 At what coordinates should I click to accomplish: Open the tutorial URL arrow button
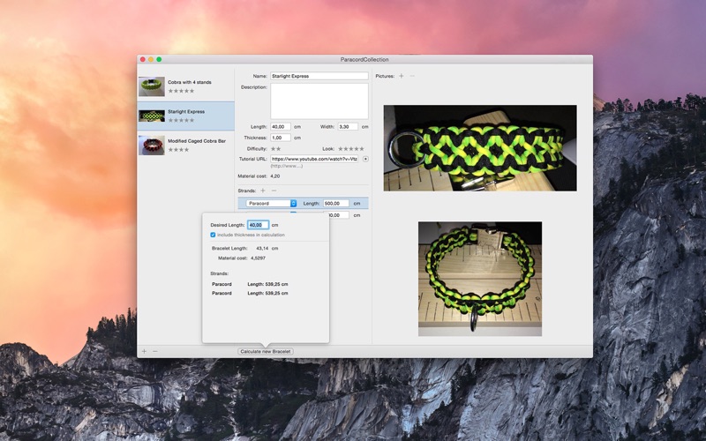pyautogui.click(x=365, y=159)
